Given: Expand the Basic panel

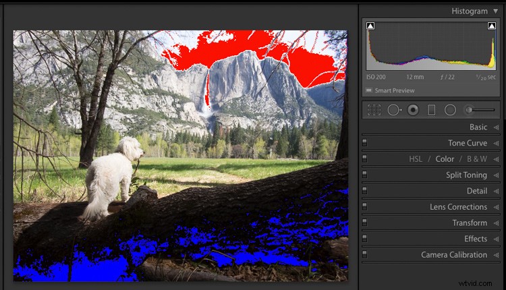Looking at the screenshot, I should coord(497,127).
